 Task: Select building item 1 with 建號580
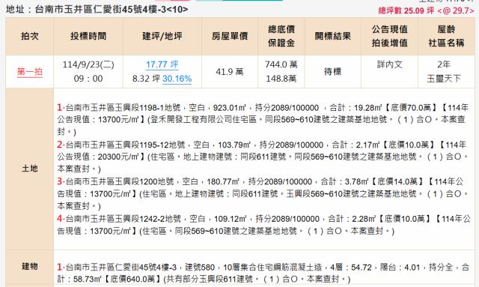263,273
